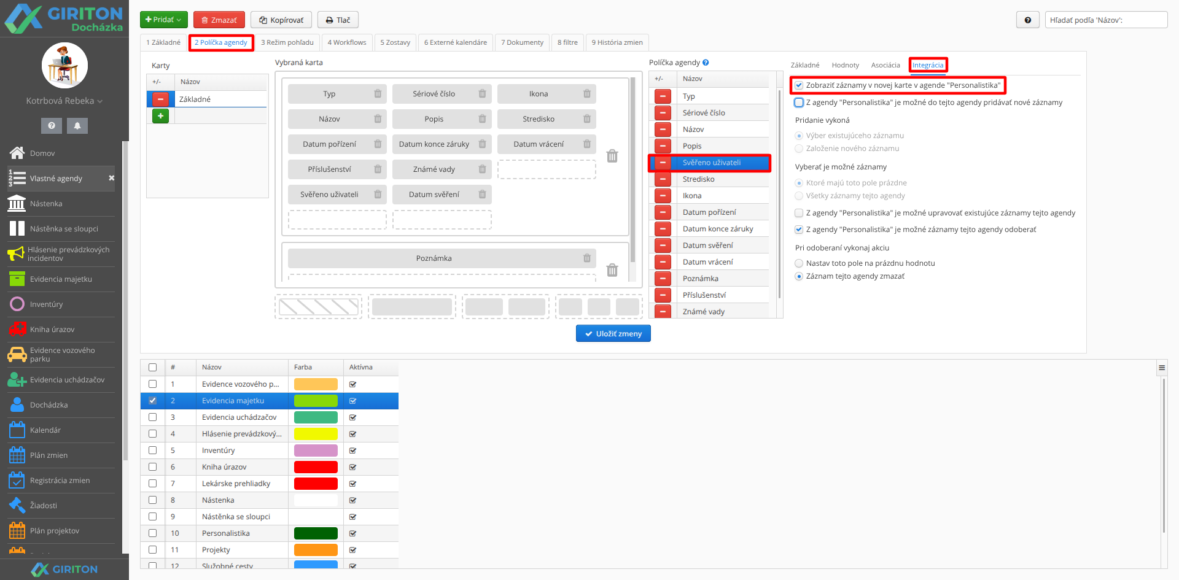Switch to the 9 História zmien tab
This screenshot has width=1179, height=580.
click(x=617, y=42)
